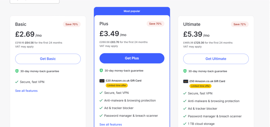Select the Get Ultimate button
The height and width of the screenshot is (127, 270).
[216, 59]
